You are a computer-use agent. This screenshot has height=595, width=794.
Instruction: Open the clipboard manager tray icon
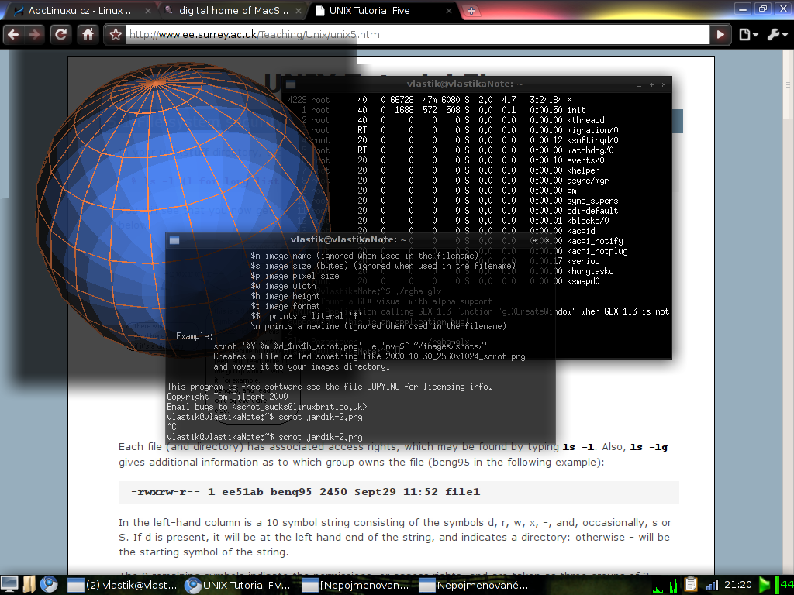click(x=691, y=584)
